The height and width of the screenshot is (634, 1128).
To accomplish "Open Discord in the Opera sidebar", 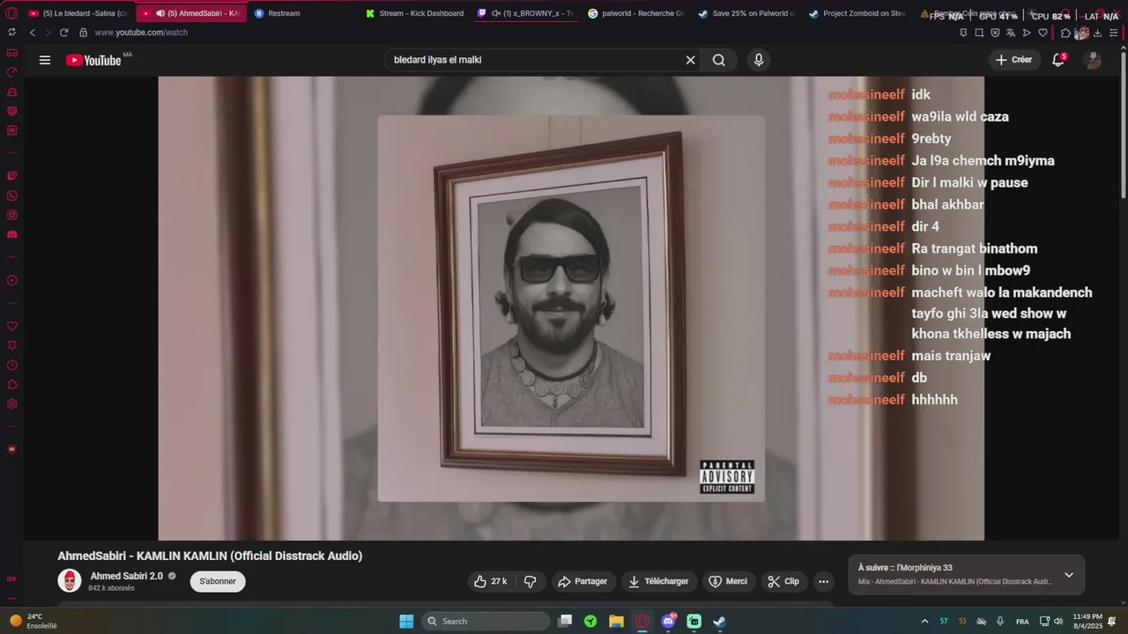I will click(x=12, y=234).
